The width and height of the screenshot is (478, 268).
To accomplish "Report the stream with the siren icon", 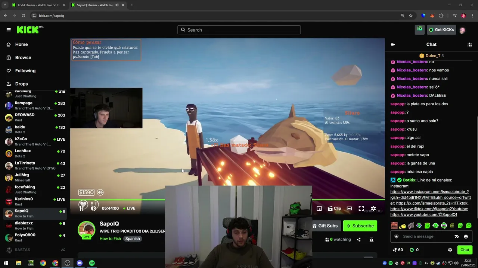I will 372,240.
